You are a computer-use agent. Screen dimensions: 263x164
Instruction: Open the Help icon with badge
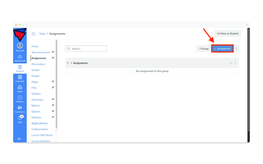(x=20, y=118)
